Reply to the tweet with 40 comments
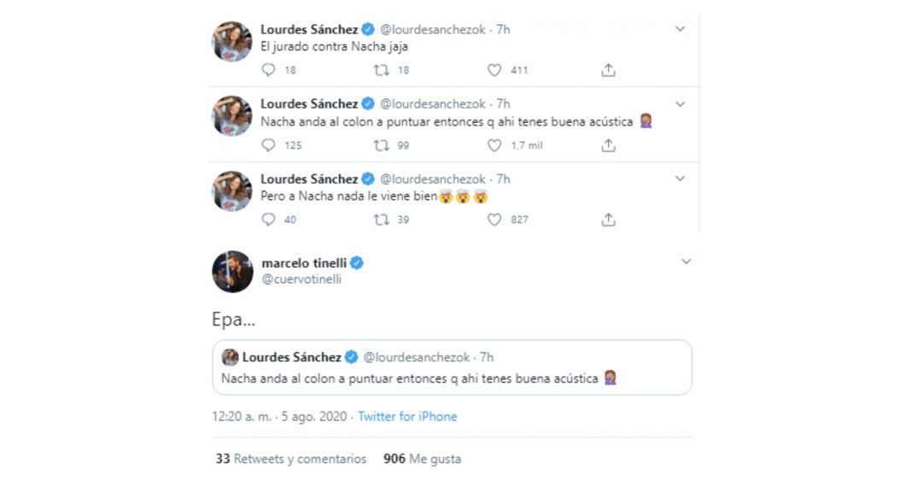 268,220
